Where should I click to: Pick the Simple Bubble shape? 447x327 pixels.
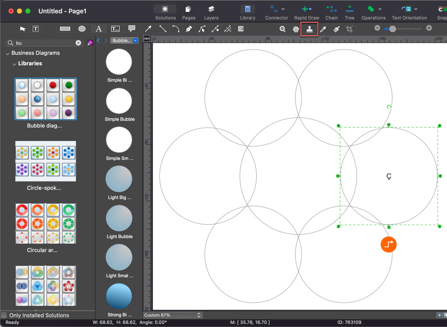119,101
